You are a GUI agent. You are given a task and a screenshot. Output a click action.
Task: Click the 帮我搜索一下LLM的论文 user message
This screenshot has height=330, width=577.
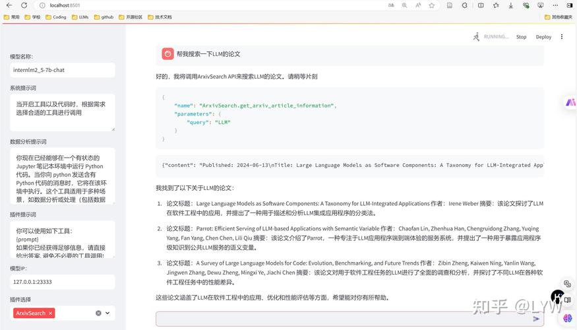pyautogui.click(x=208, y=53)
